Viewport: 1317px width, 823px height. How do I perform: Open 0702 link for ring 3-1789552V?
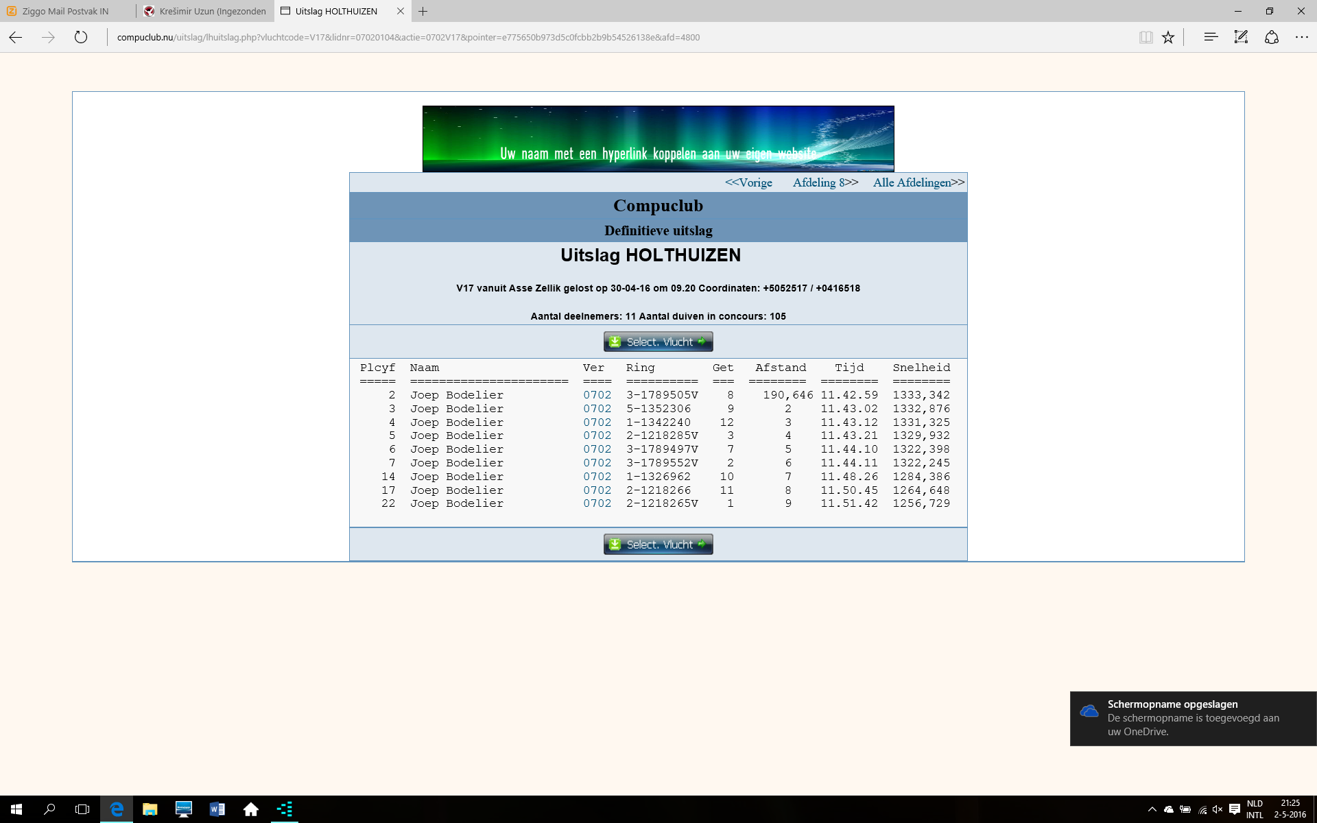tap(597, 463)
